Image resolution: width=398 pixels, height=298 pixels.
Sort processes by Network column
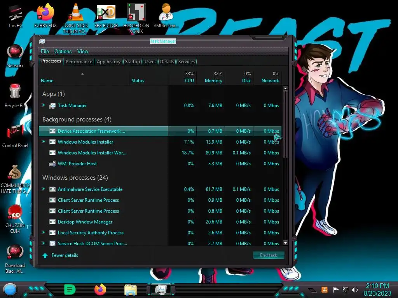click(267, 77)
